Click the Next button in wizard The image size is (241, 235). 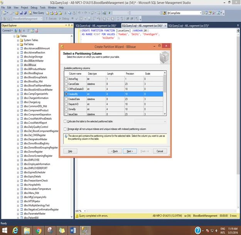(x=130, y=151)
